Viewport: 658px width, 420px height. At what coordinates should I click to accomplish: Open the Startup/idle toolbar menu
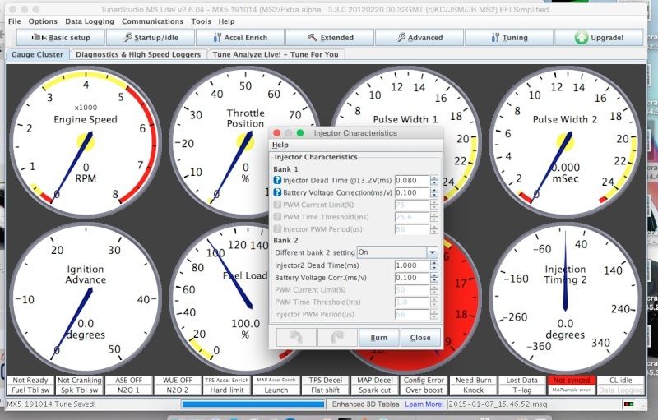[x=151, y=37]
